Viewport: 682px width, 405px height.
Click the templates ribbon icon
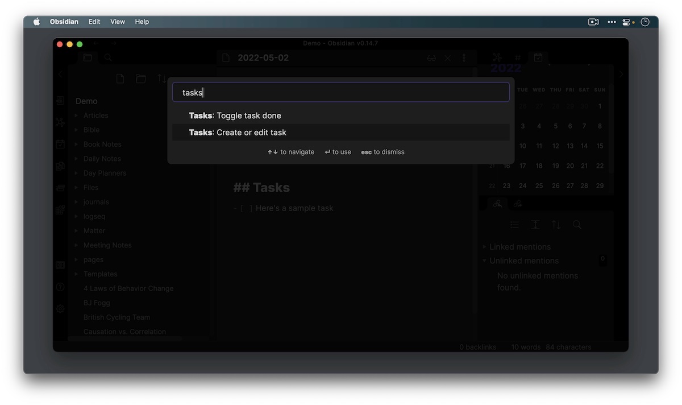point(60,166)
